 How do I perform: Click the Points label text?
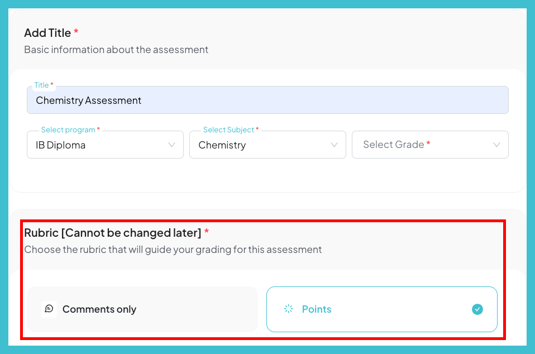(x=316, y=309)
